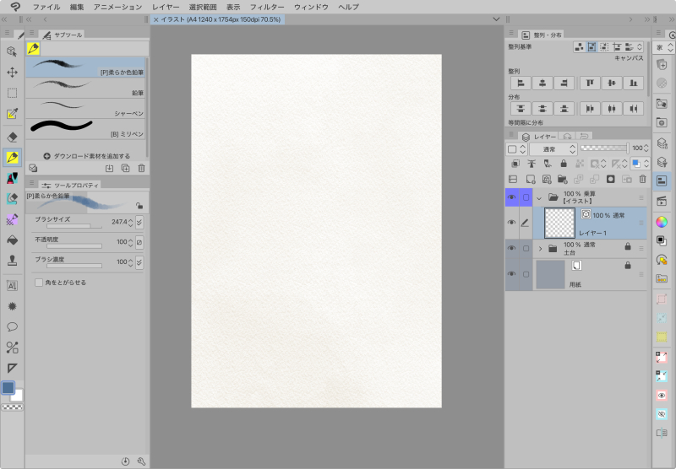Select the Text tool
Viewport: 676px width, 469px height.
[x=12, y=285]
